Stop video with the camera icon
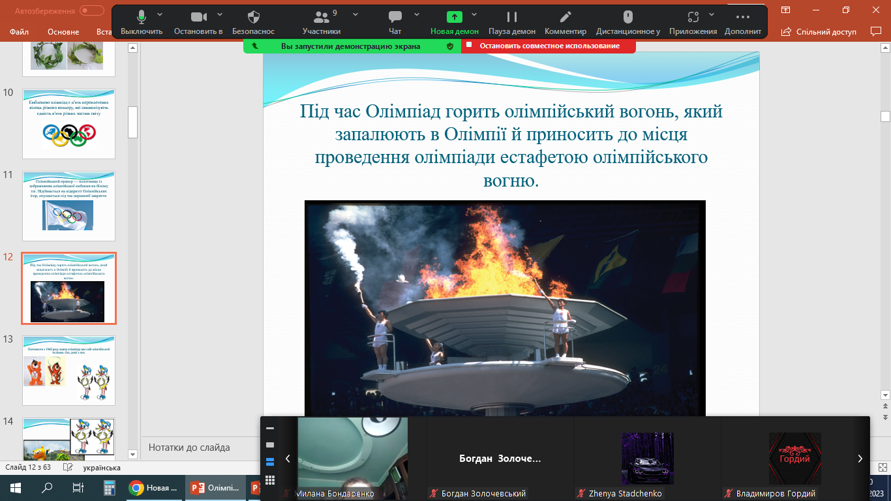This screenshot has height=501, width=891. pyautogui.click(x=198, y=21)
